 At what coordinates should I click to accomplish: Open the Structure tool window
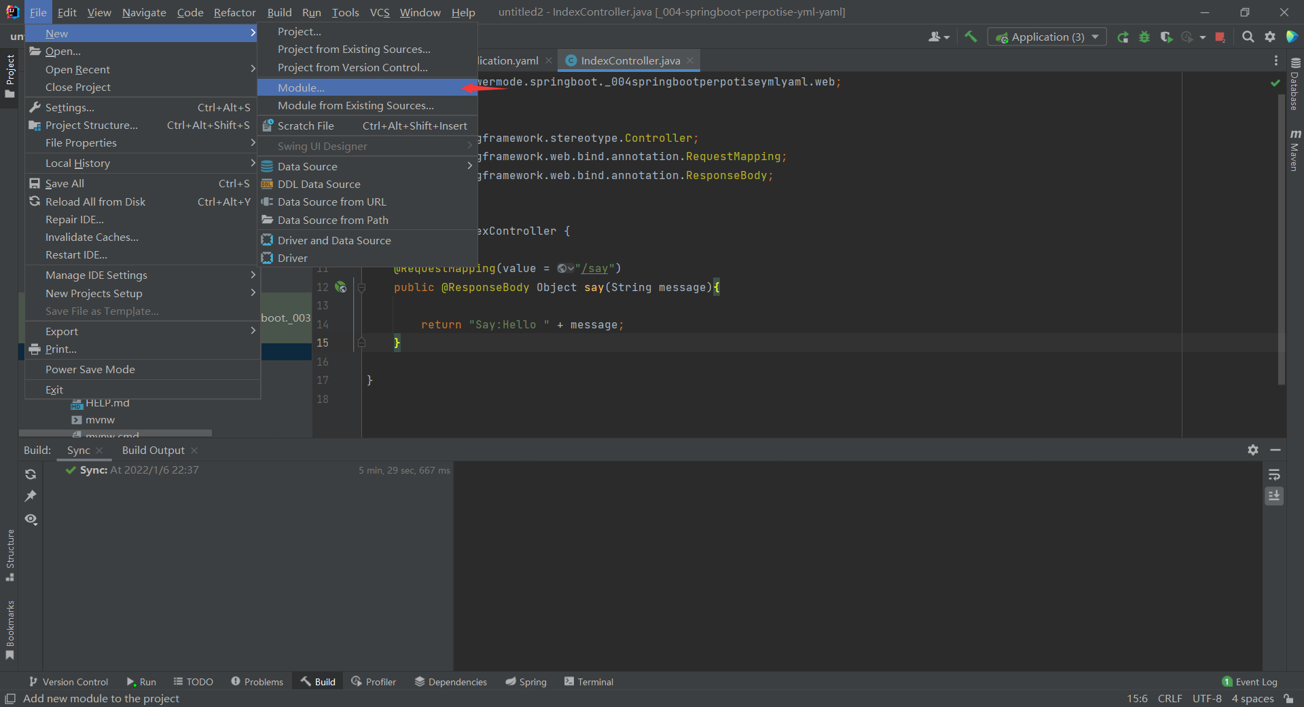pos(10,555)
